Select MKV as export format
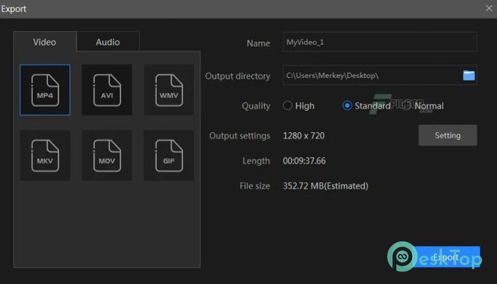This screenshot has width=497, height=284. pos(45,155)
